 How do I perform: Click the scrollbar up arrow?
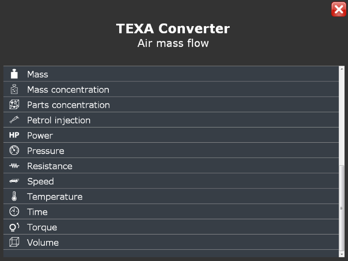coord(342,69)
